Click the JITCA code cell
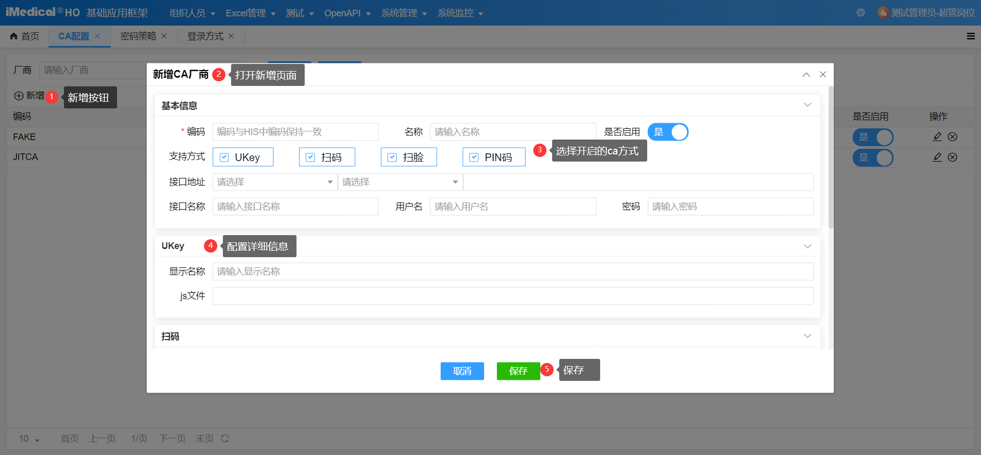This screenshot has height=455, width=981. (26, 157)
